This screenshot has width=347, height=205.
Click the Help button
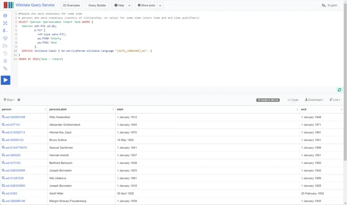point(119,5)
